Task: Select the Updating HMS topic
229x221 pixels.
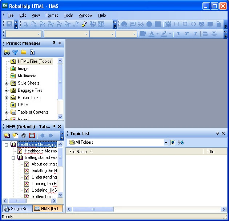Action: (x=44, y=190)
